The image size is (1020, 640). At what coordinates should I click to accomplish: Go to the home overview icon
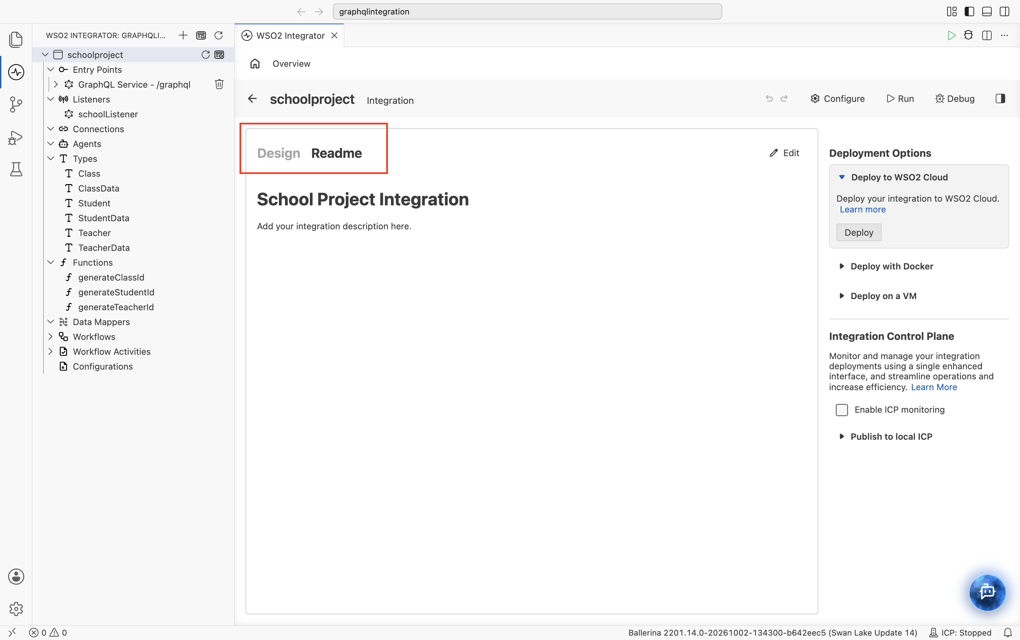pos(255,63)
